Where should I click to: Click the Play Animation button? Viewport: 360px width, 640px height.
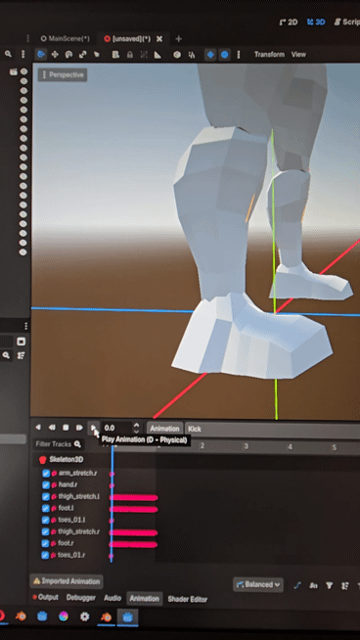(x=94, y=428)
